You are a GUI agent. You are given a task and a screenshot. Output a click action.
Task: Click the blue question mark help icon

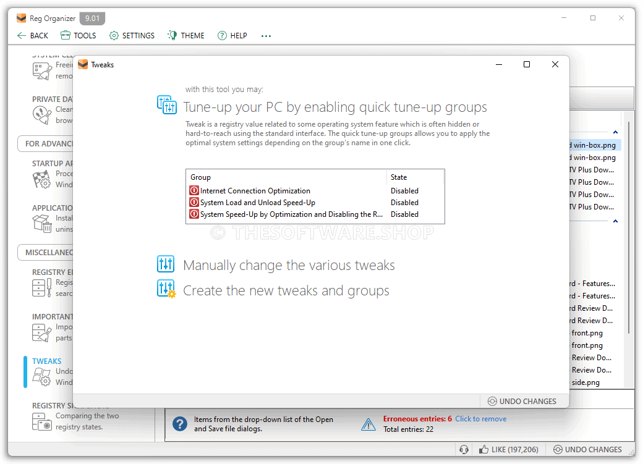180,424
